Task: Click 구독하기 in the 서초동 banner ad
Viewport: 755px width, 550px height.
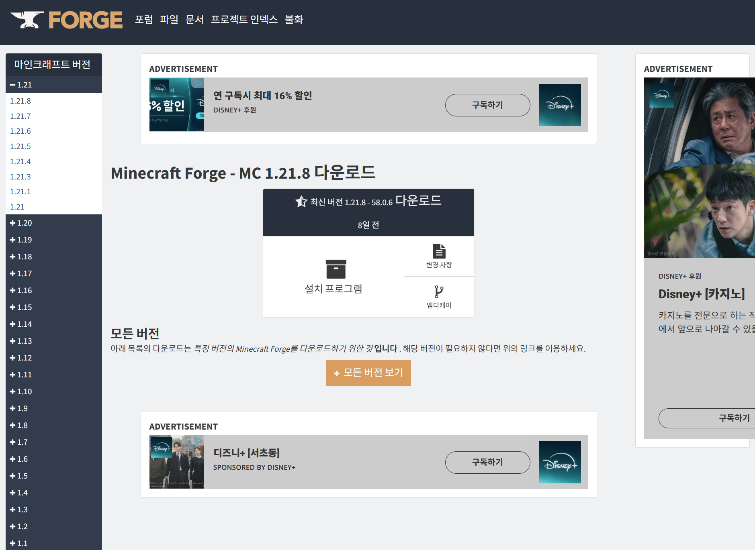Action: [487, 462]
